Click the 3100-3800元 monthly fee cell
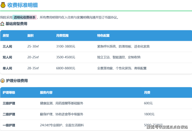192x131 pixels. [65, 47]
